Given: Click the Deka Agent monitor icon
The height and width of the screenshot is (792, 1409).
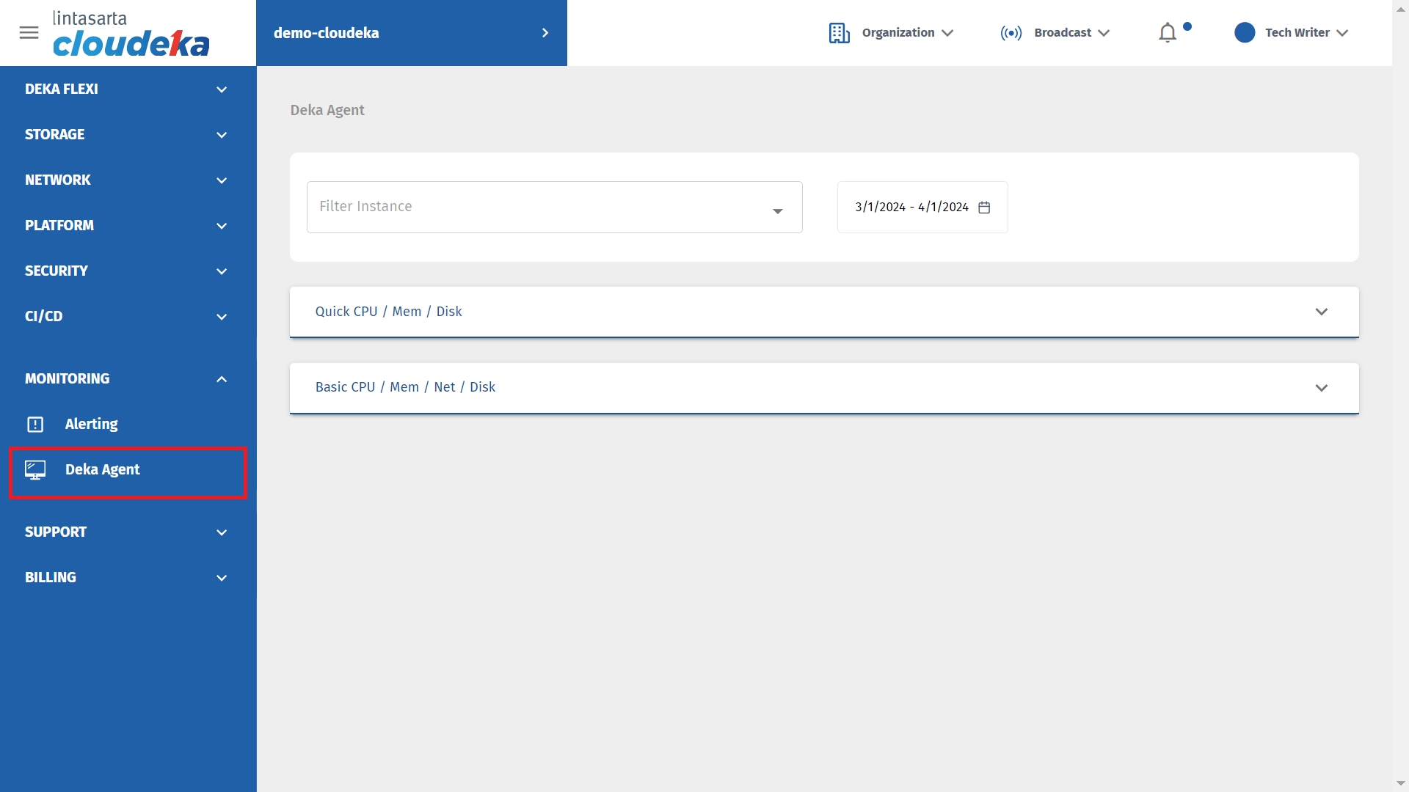Looking at the screenshot, I should [35, 470].
